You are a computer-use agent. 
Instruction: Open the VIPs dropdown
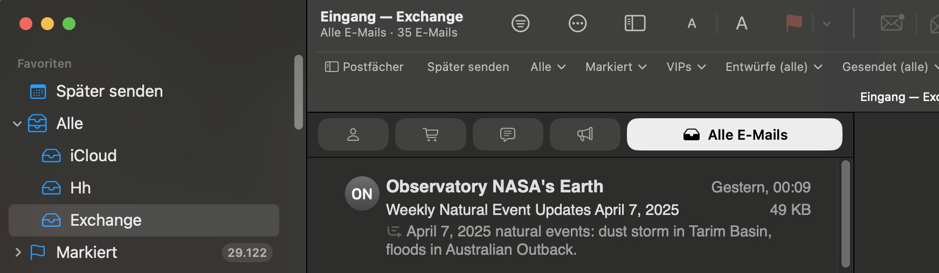click(686, 67)
